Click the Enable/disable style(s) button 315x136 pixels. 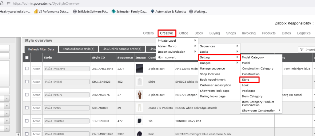(79, 49)
